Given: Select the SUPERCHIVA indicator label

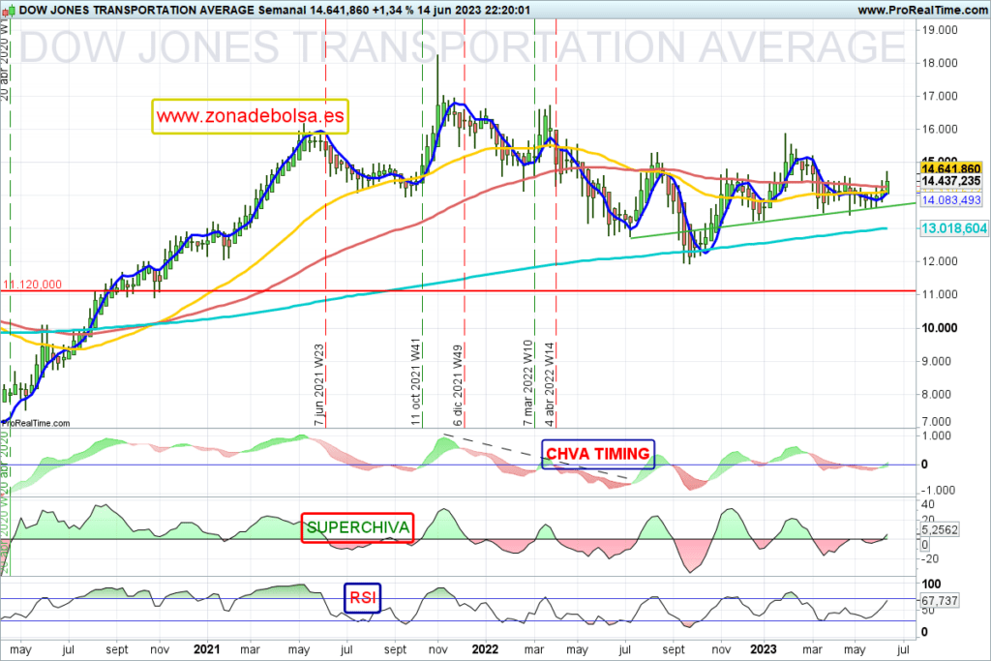Looking at the screenshot, I should tap(358, 527).
